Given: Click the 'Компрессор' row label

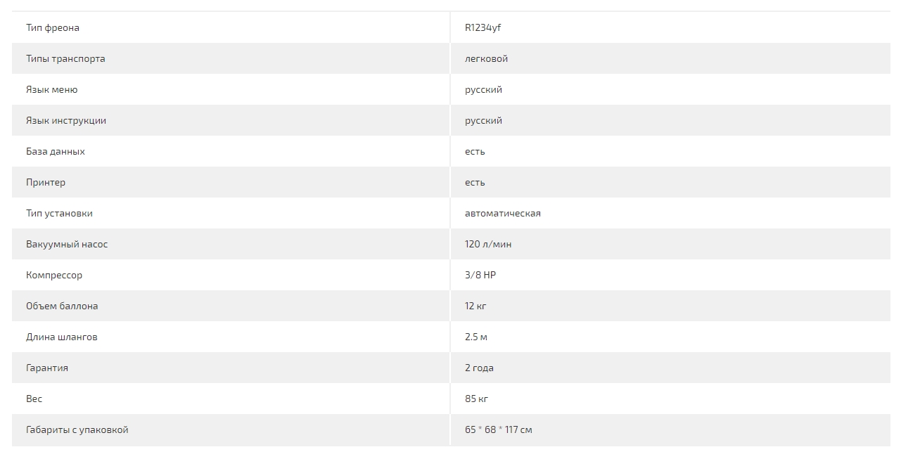Looking at the screenshot, I should (54, 276).
